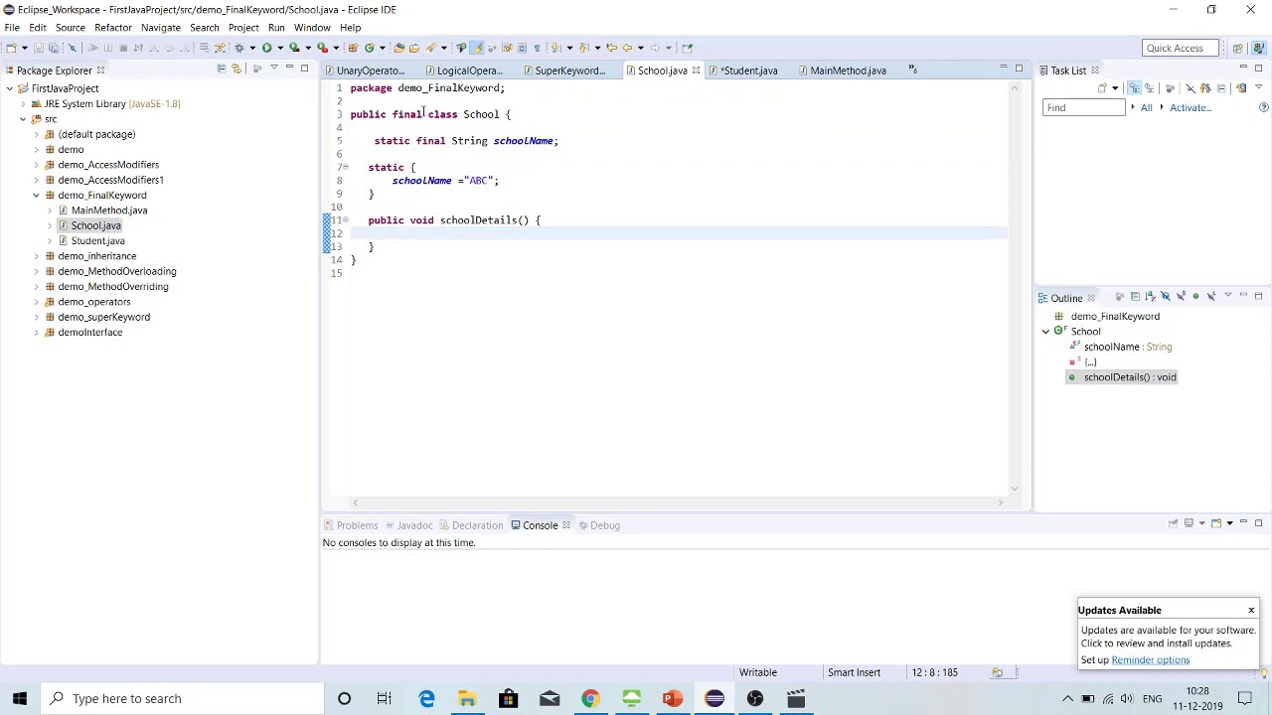Click the Activate... task link

tap(1191, 107)
